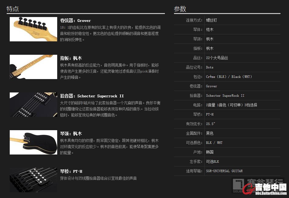Select the inlay value 'Dots'
This screenshot has width=289, height=198.
pyautogui.click(x=210, y=67)
